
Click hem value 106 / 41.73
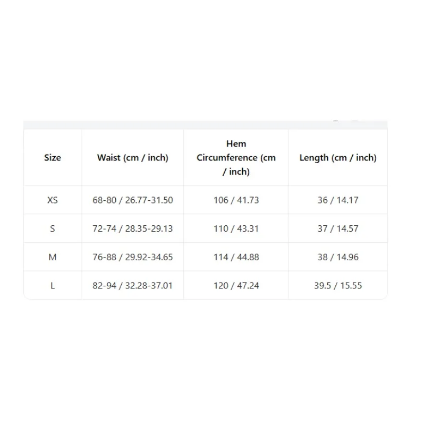pyautogui.click(x=236, y=200)
